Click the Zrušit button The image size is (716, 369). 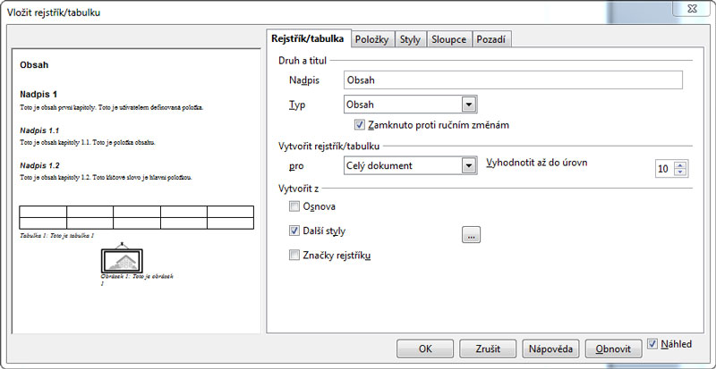(x=487, y=348)
